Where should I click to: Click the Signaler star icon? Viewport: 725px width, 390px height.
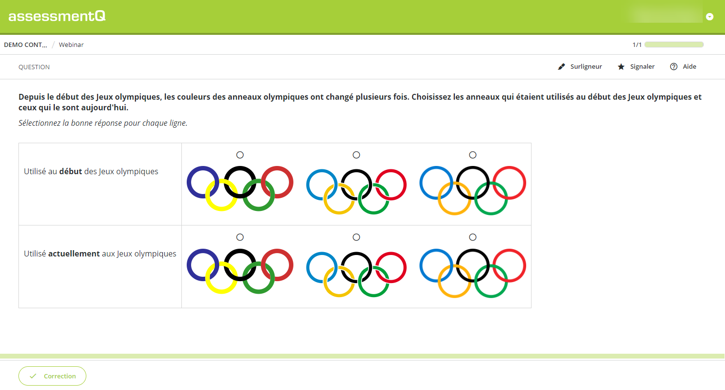[x=621, y=67]
